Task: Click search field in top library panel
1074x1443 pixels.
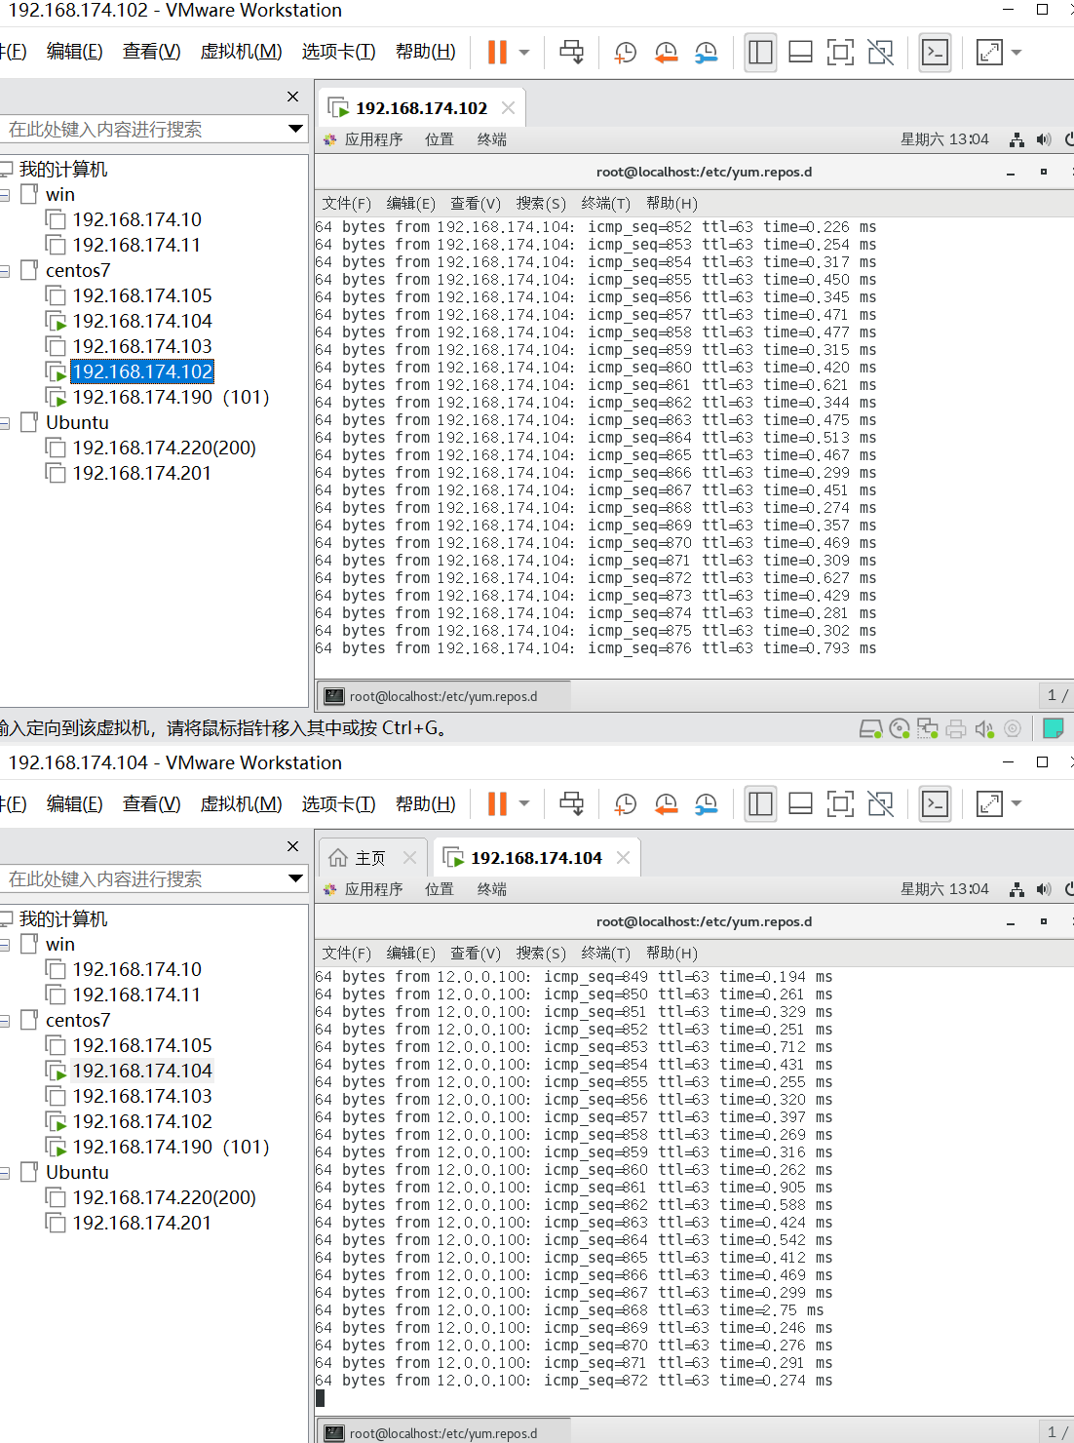Action: tap(144, 129)
